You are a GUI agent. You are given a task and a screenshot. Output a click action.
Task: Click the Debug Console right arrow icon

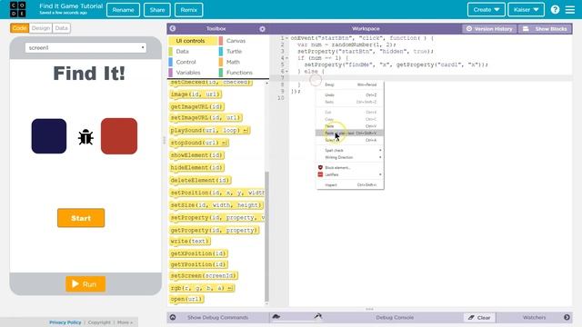point(567,317)
